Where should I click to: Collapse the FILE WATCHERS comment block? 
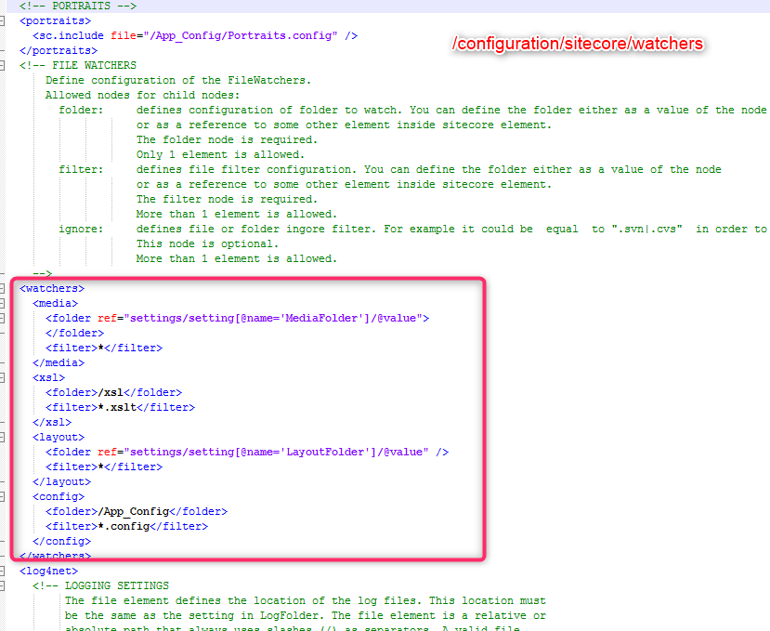tap(5, 65)
